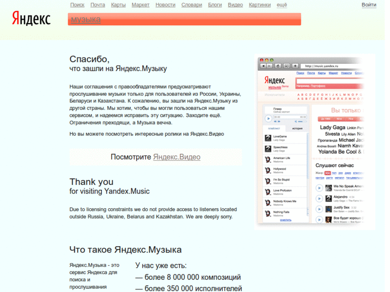This screenshot has height=292, width=390.
Task: Open Блоги in the top navigation
Action: tap(215, 5)
